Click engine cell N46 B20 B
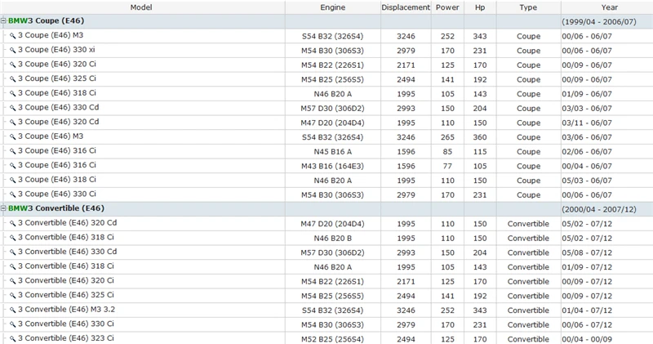The image size is (653, 344). tap(332, 239)
